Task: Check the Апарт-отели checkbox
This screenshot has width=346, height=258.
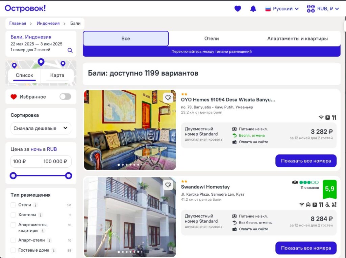Action: 13,240
